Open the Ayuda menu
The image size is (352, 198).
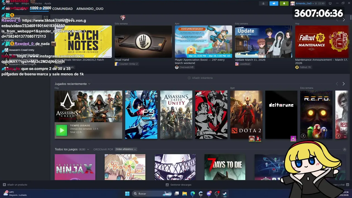(x=48, y=3)
